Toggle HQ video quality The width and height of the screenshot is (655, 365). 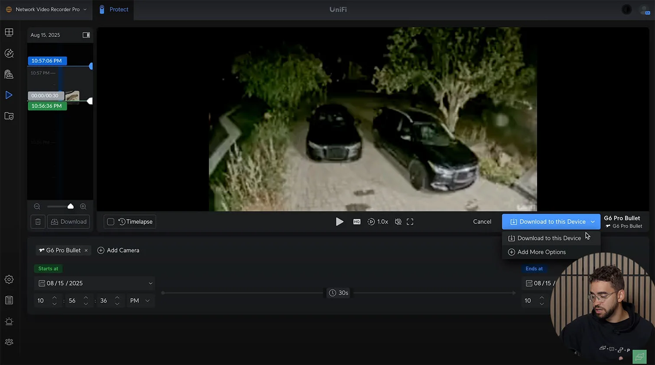(357, 222)
